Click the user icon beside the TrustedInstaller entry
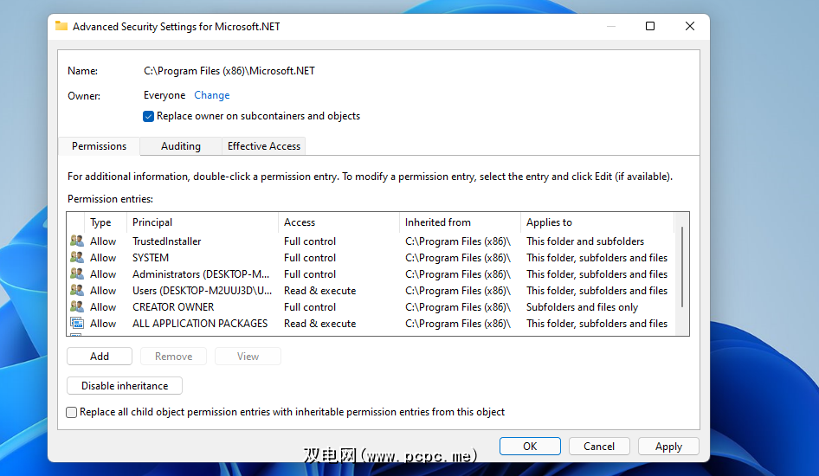The width and height of the screenshot is (819, 476). 77,241
